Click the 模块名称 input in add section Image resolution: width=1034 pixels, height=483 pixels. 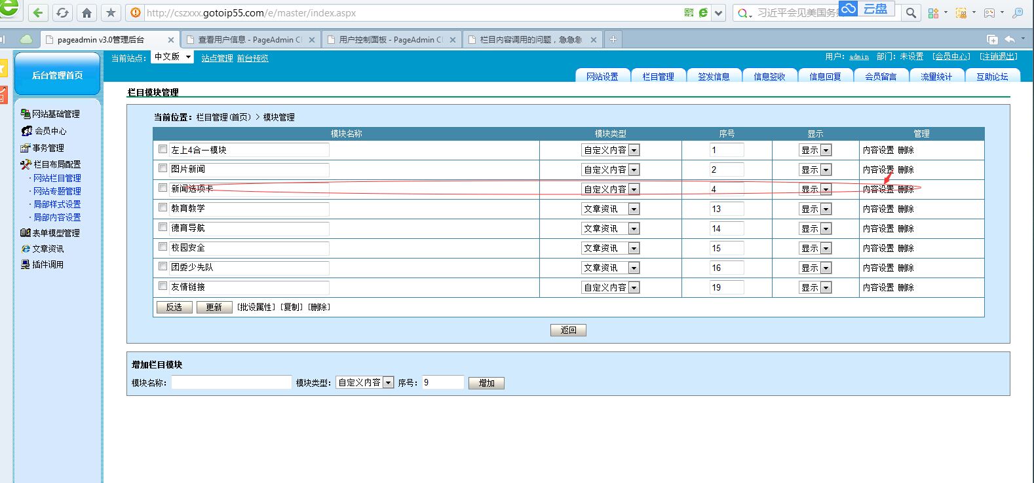pyautogui.click(x=231, y=382)
